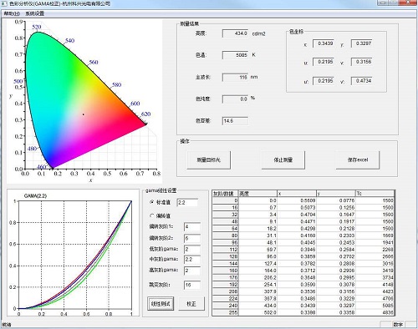This screenshot has width=418, height=329.
Task: Click the low gray gama input field
Action: point(192,249)
